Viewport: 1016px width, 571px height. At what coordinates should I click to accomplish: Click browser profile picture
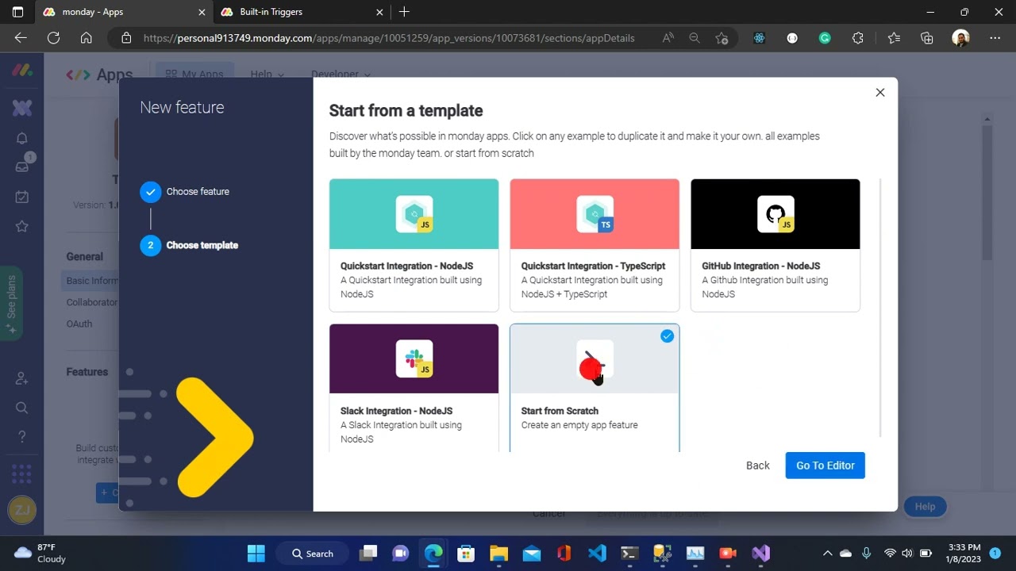tap(960, 38)
